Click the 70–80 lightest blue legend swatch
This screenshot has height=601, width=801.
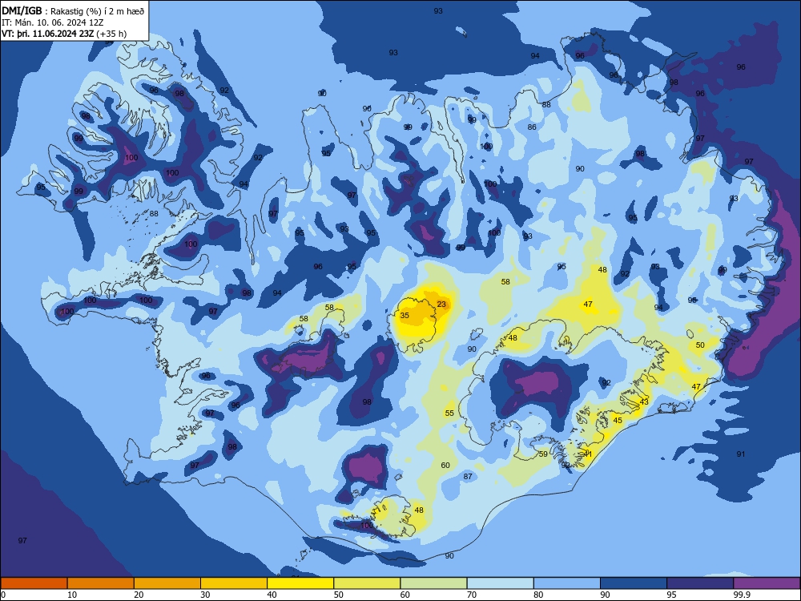pyautogui.click(x=500, y=583)
